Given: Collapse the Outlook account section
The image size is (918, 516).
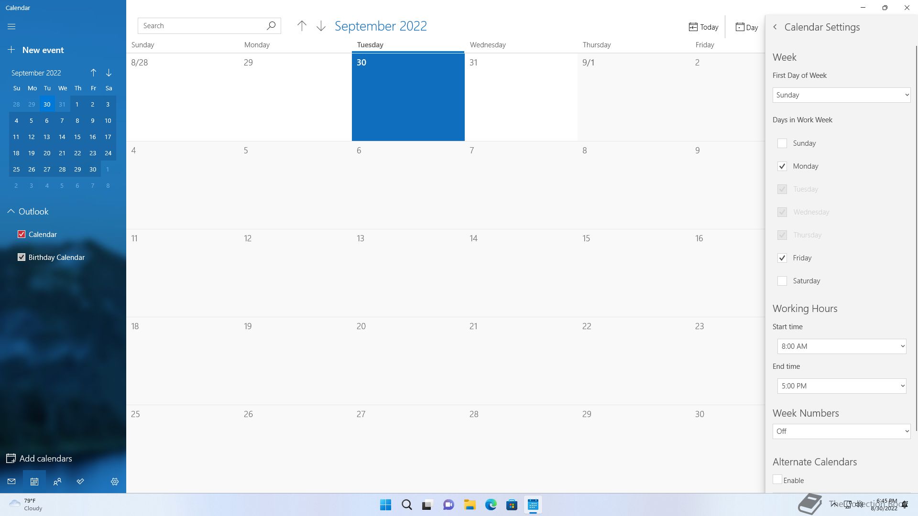Looking at the screenshot, I should [11, 212].
